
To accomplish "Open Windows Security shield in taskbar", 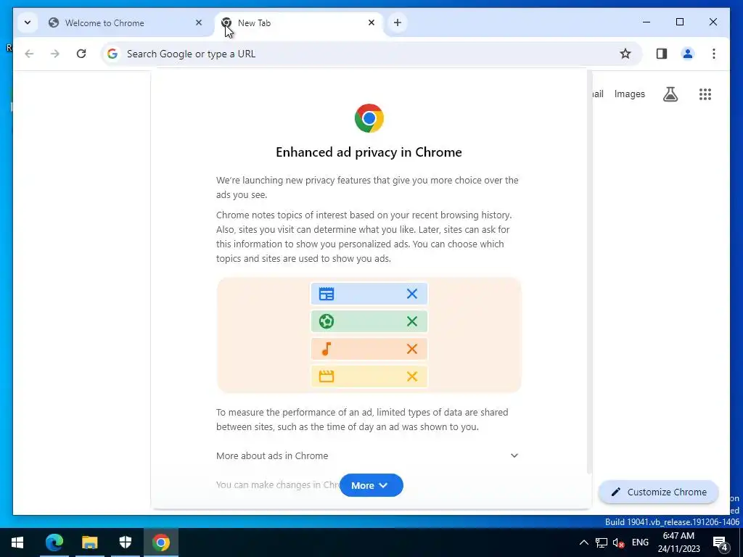I will click(125, 542).
